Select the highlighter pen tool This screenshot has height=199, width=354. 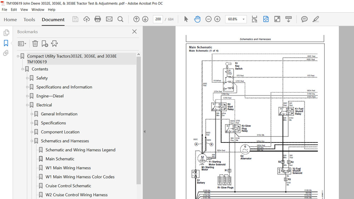point(316,19)
